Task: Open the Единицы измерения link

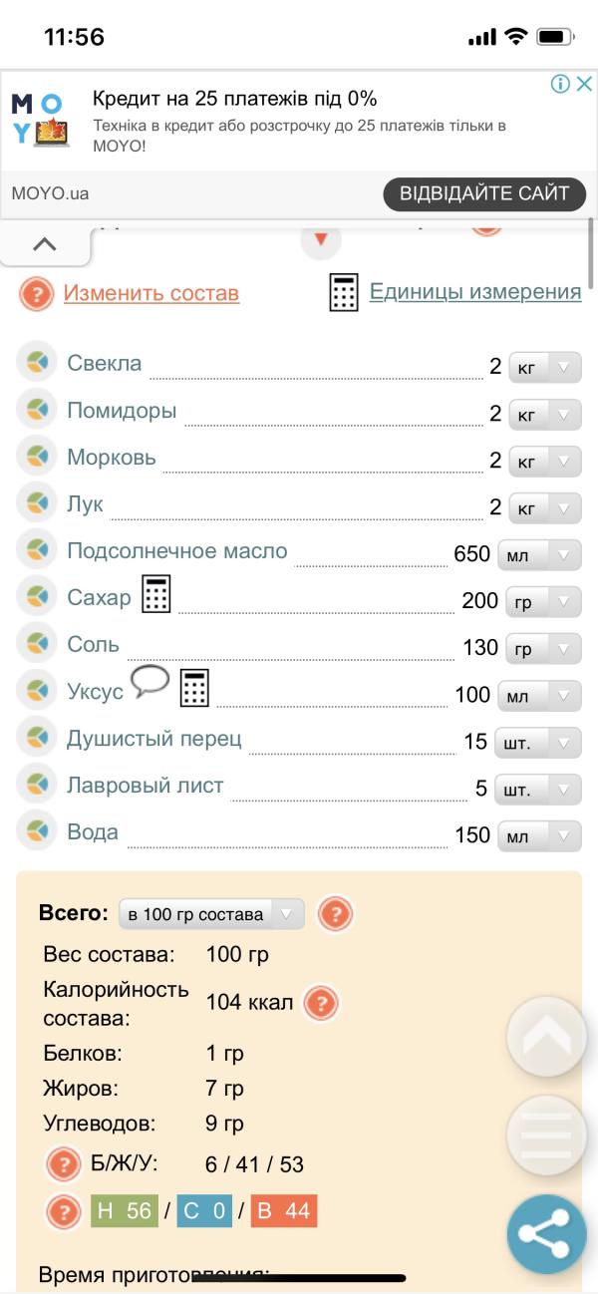Action: [x=475, y=292]
